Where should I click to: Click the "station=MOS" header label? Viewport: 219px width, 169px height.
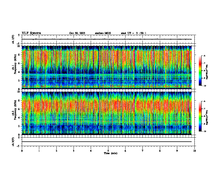click(x=103, y=33)
